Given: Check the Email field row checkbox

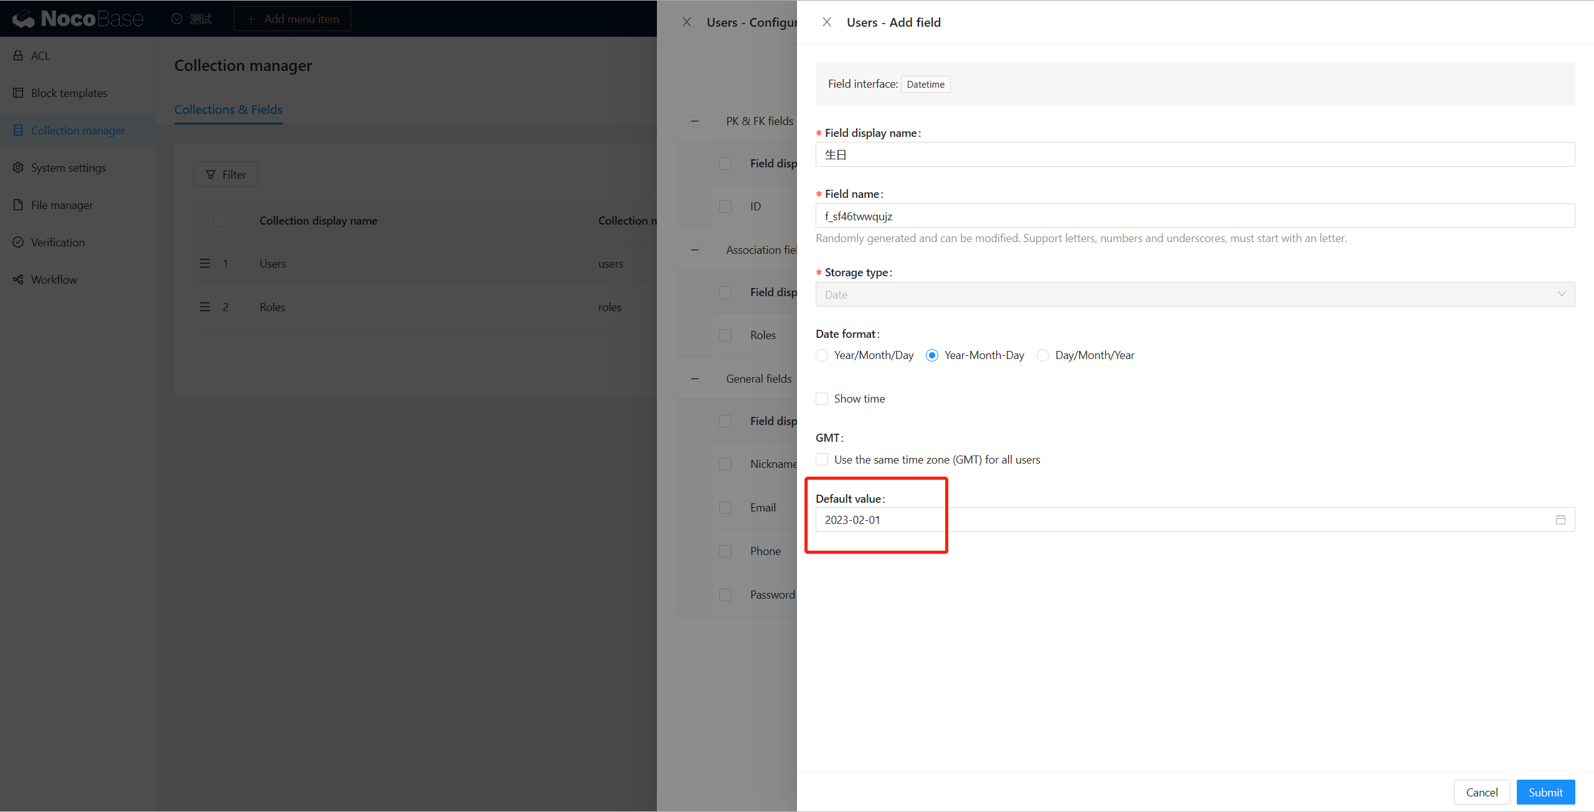Looking at the screenshot, I should [725, 508].
